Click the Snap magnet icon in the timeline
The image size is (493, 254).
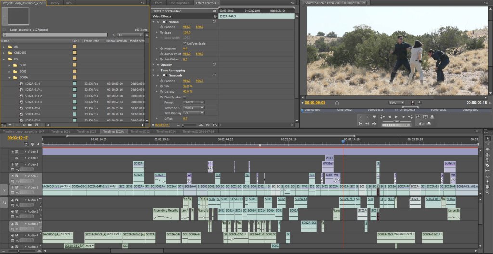pyautogui.click(x=26, y=144)
